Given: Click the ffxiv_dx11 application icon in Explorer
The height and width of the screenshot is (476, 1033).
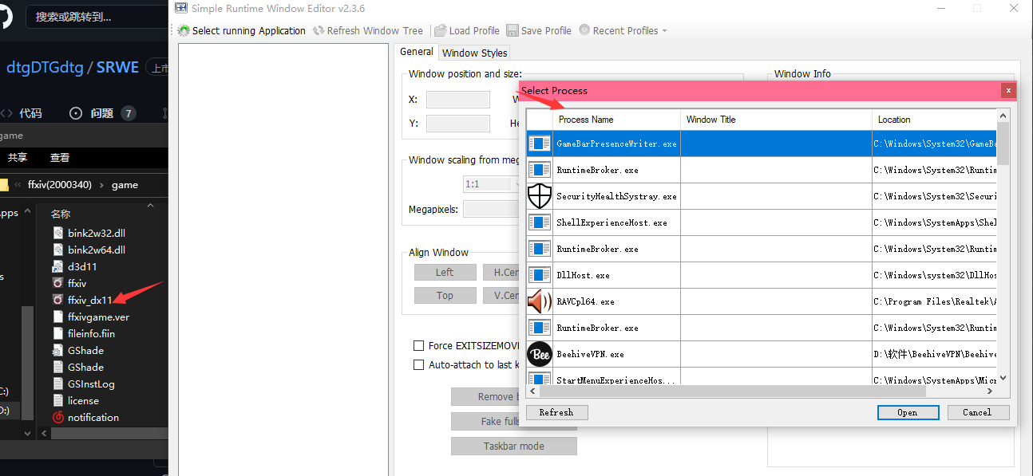Looking at the screenshot, I should pyautogui.click(x=57, y=300).
